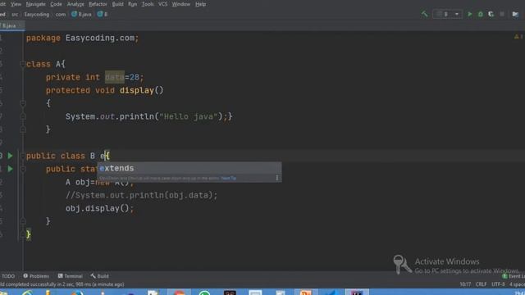Open the TODO tool window
Image resolution: width=525 pixels, height=295 pixels.
tap(8, 276)
